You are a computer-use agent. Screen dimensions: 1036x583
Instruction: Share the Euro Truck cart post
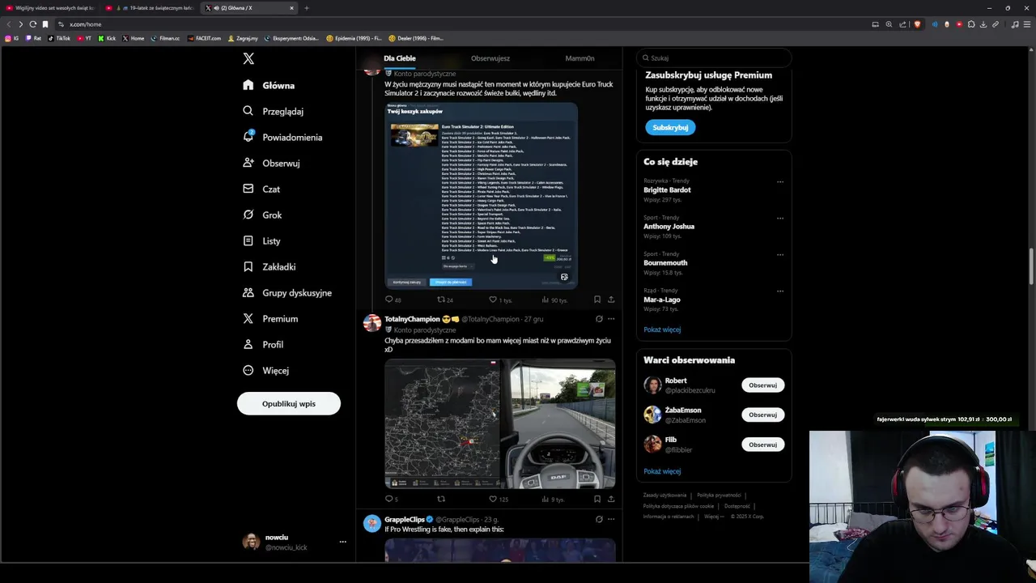click(x=611, y=300)
